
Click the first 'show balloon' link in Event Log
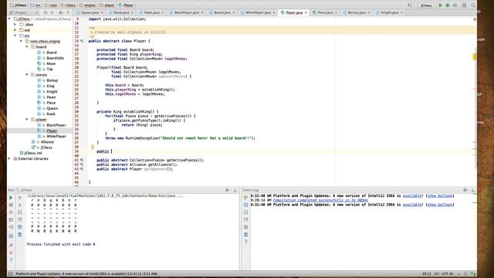tap(439, 195)
